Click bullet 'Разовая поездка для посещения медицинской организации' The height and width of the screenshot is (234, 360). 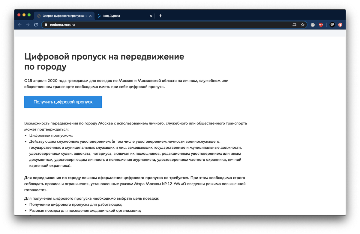coord(85,210)
